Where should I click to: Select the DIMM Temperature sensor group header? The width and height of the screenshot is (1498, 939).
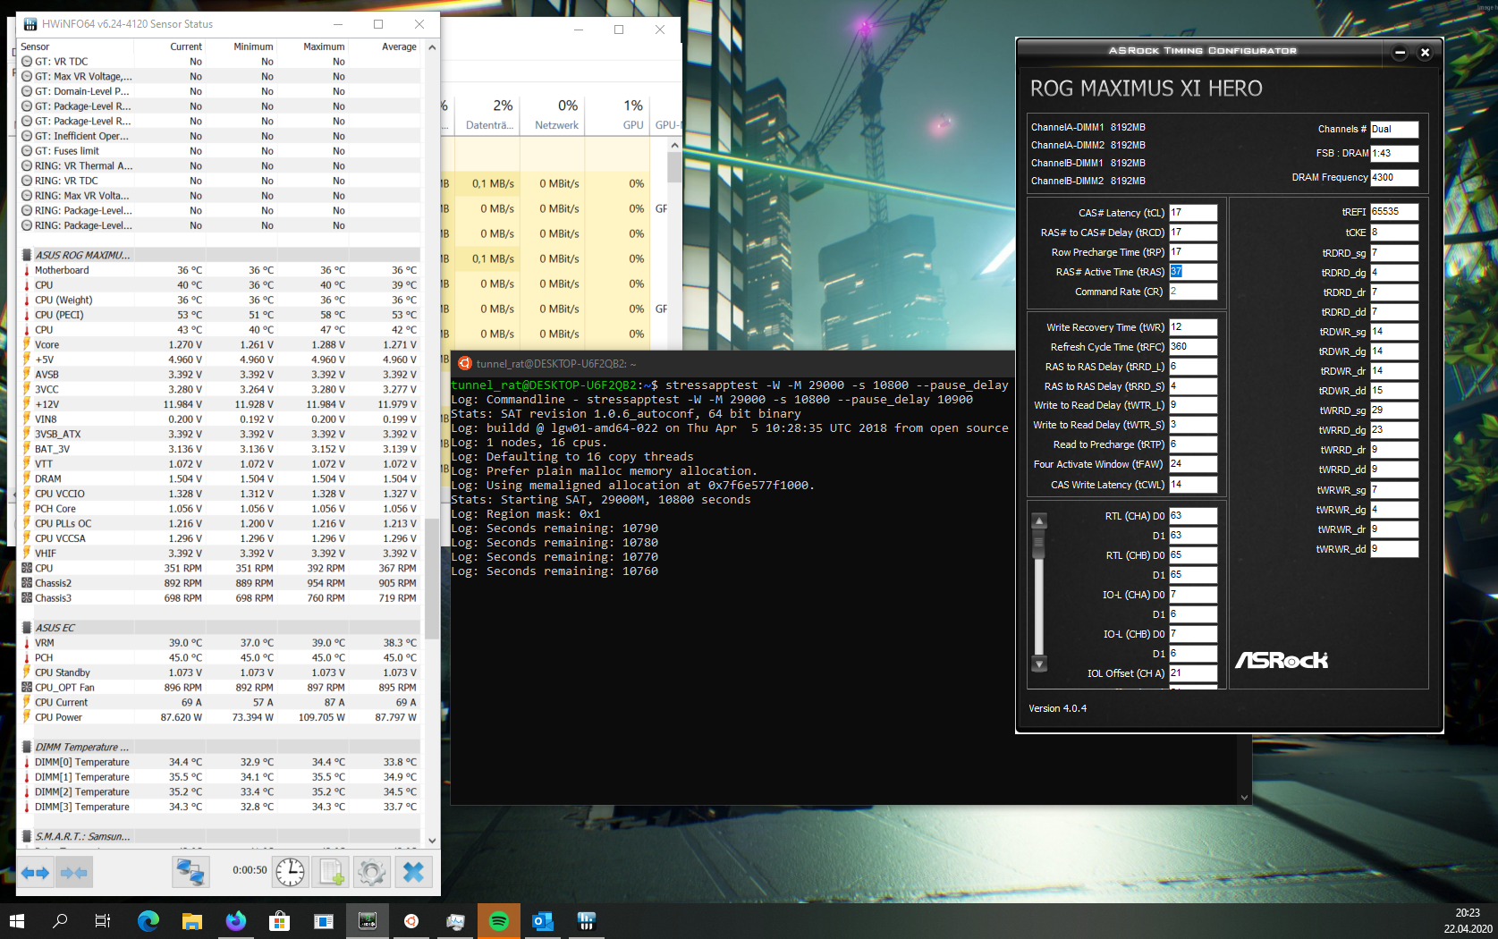coord(220,747)
